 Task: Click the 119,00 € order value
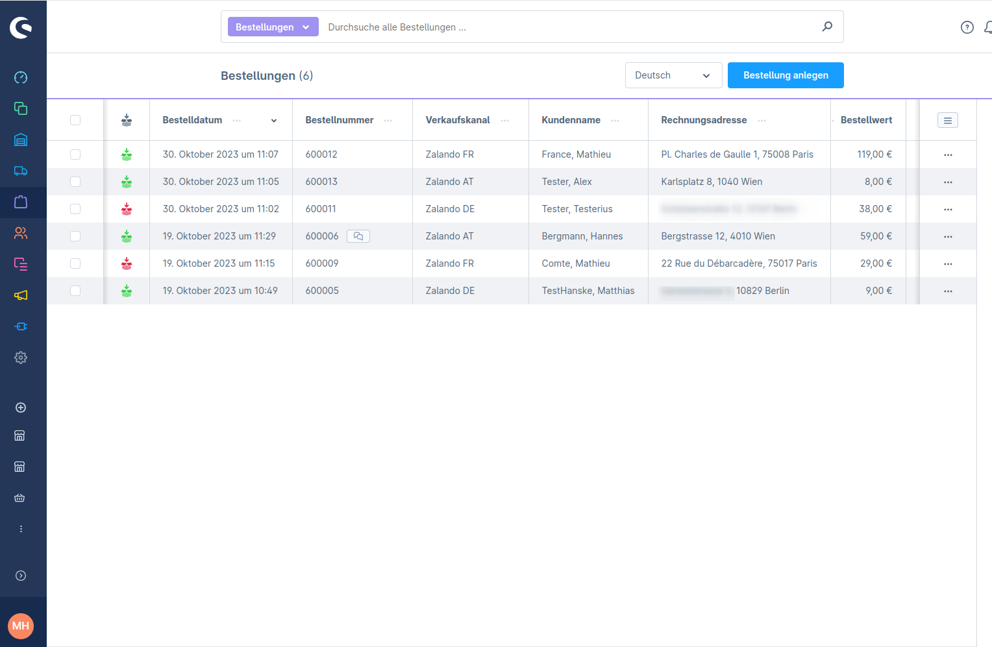[x=874, y=154]
